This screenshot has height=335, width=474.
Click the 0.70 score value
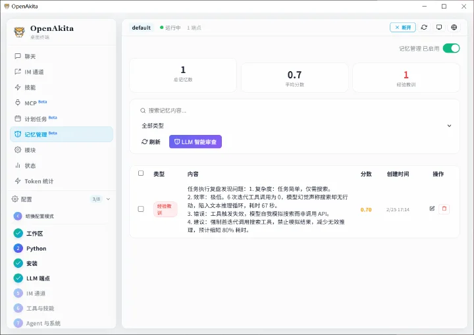click(366, 210)
